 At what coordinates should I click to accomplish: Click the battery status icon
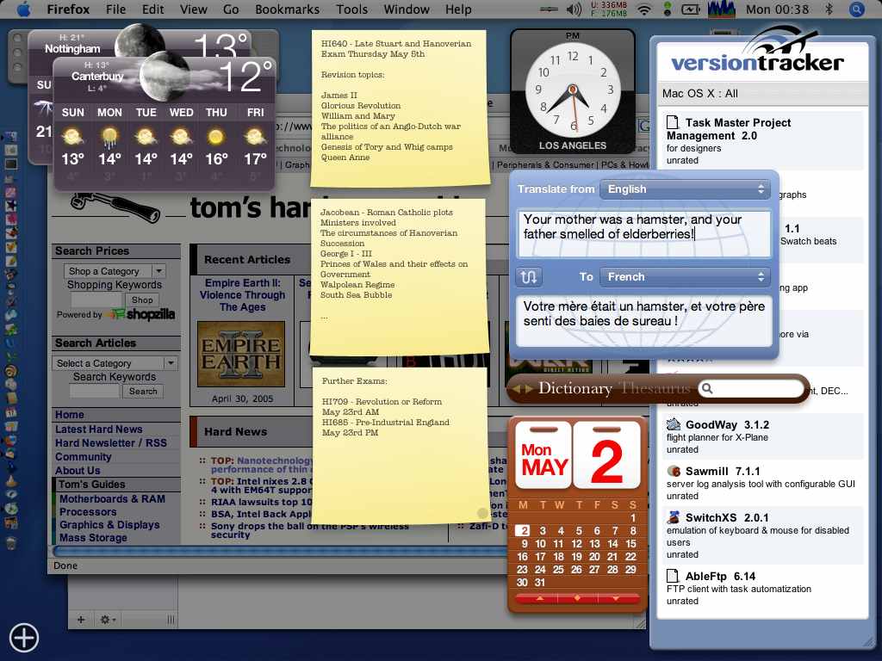690,9
